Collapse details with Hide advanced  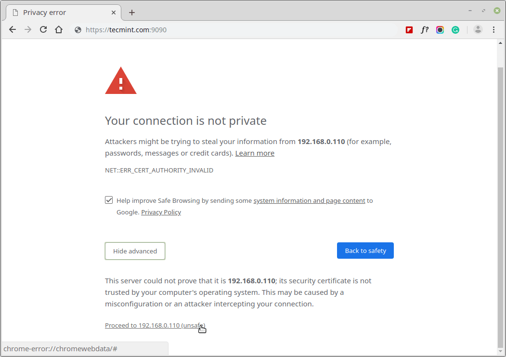pos(135,251)
